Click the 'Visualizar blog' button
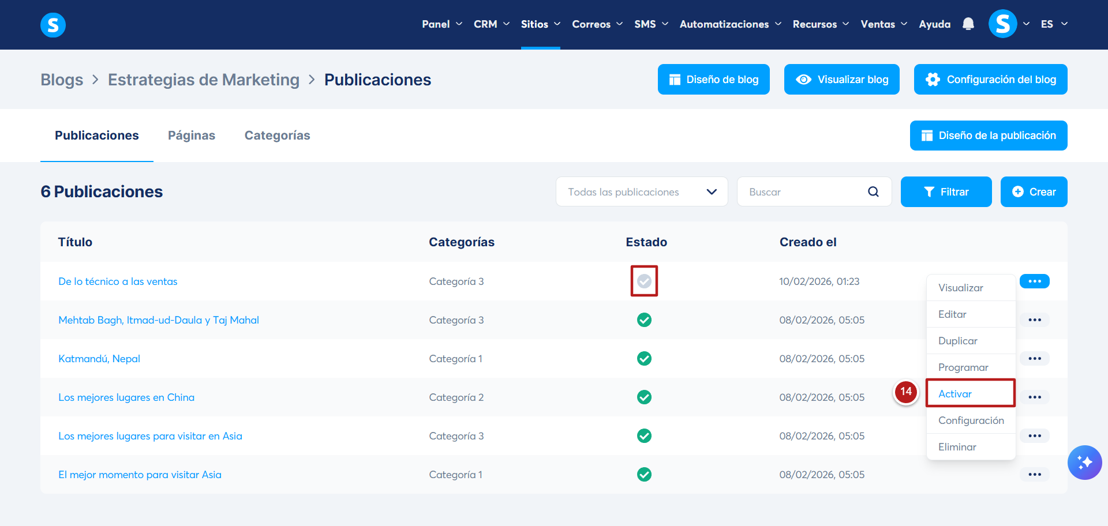The image size is (1108, 526). coord(842,79)
